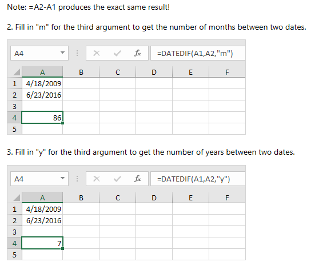
Task: Select row 3 header in years sheet
Action: [14, 232]
